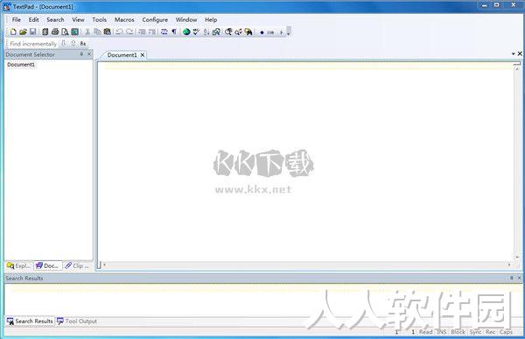Open the toolbar options overflow arrow

coord(288,32)
